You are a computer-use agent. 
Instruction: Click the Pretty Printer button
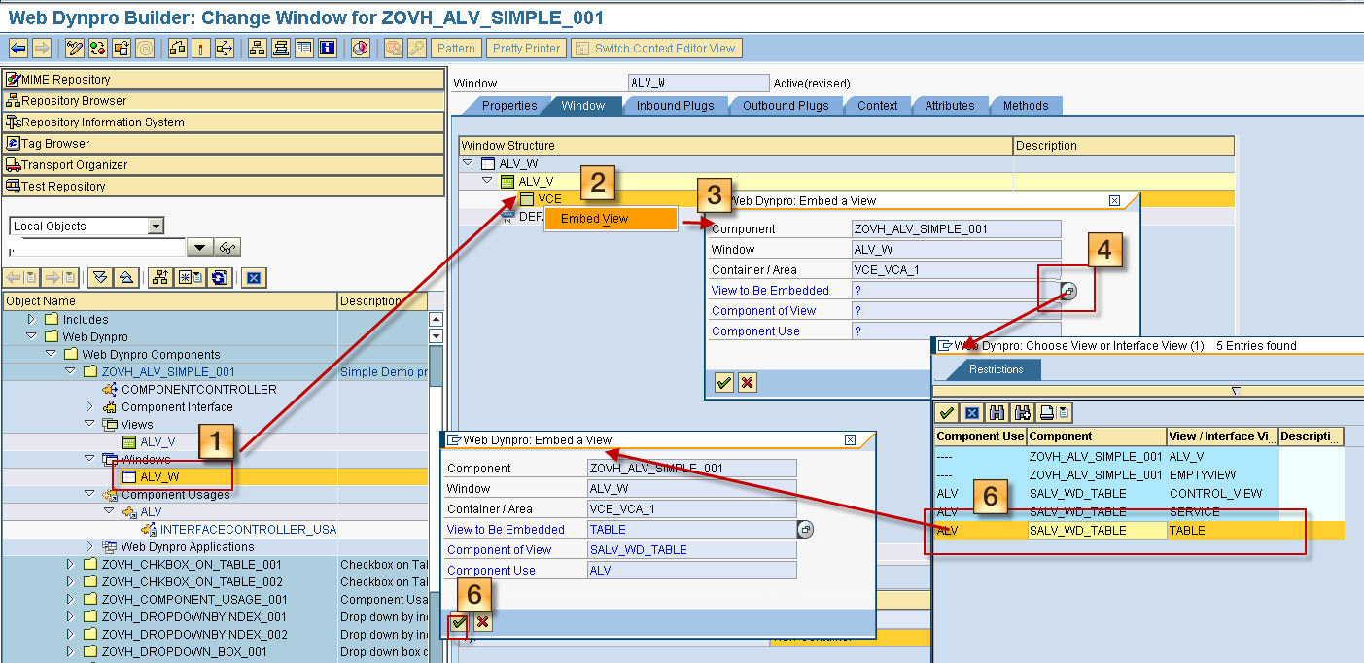pos(525,48)
